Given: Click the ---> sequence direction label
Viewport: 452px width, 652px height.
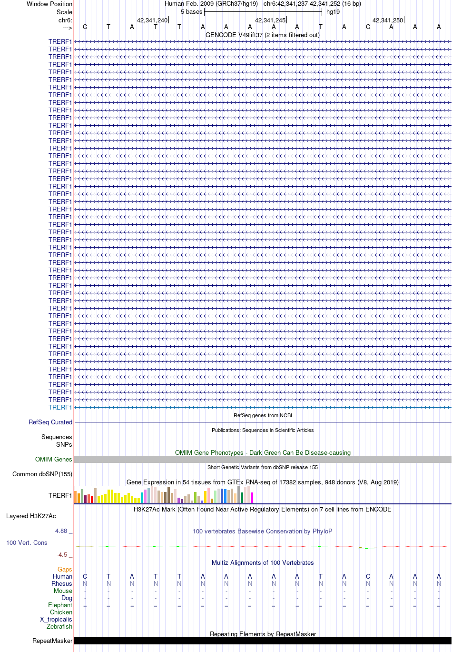Looking at the screenshot, I should [x=67, y=28].
